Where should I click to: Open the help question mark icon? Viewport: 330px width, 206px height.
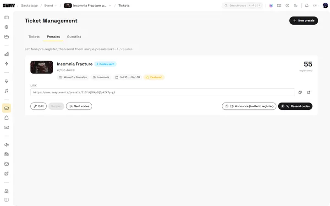287,5
